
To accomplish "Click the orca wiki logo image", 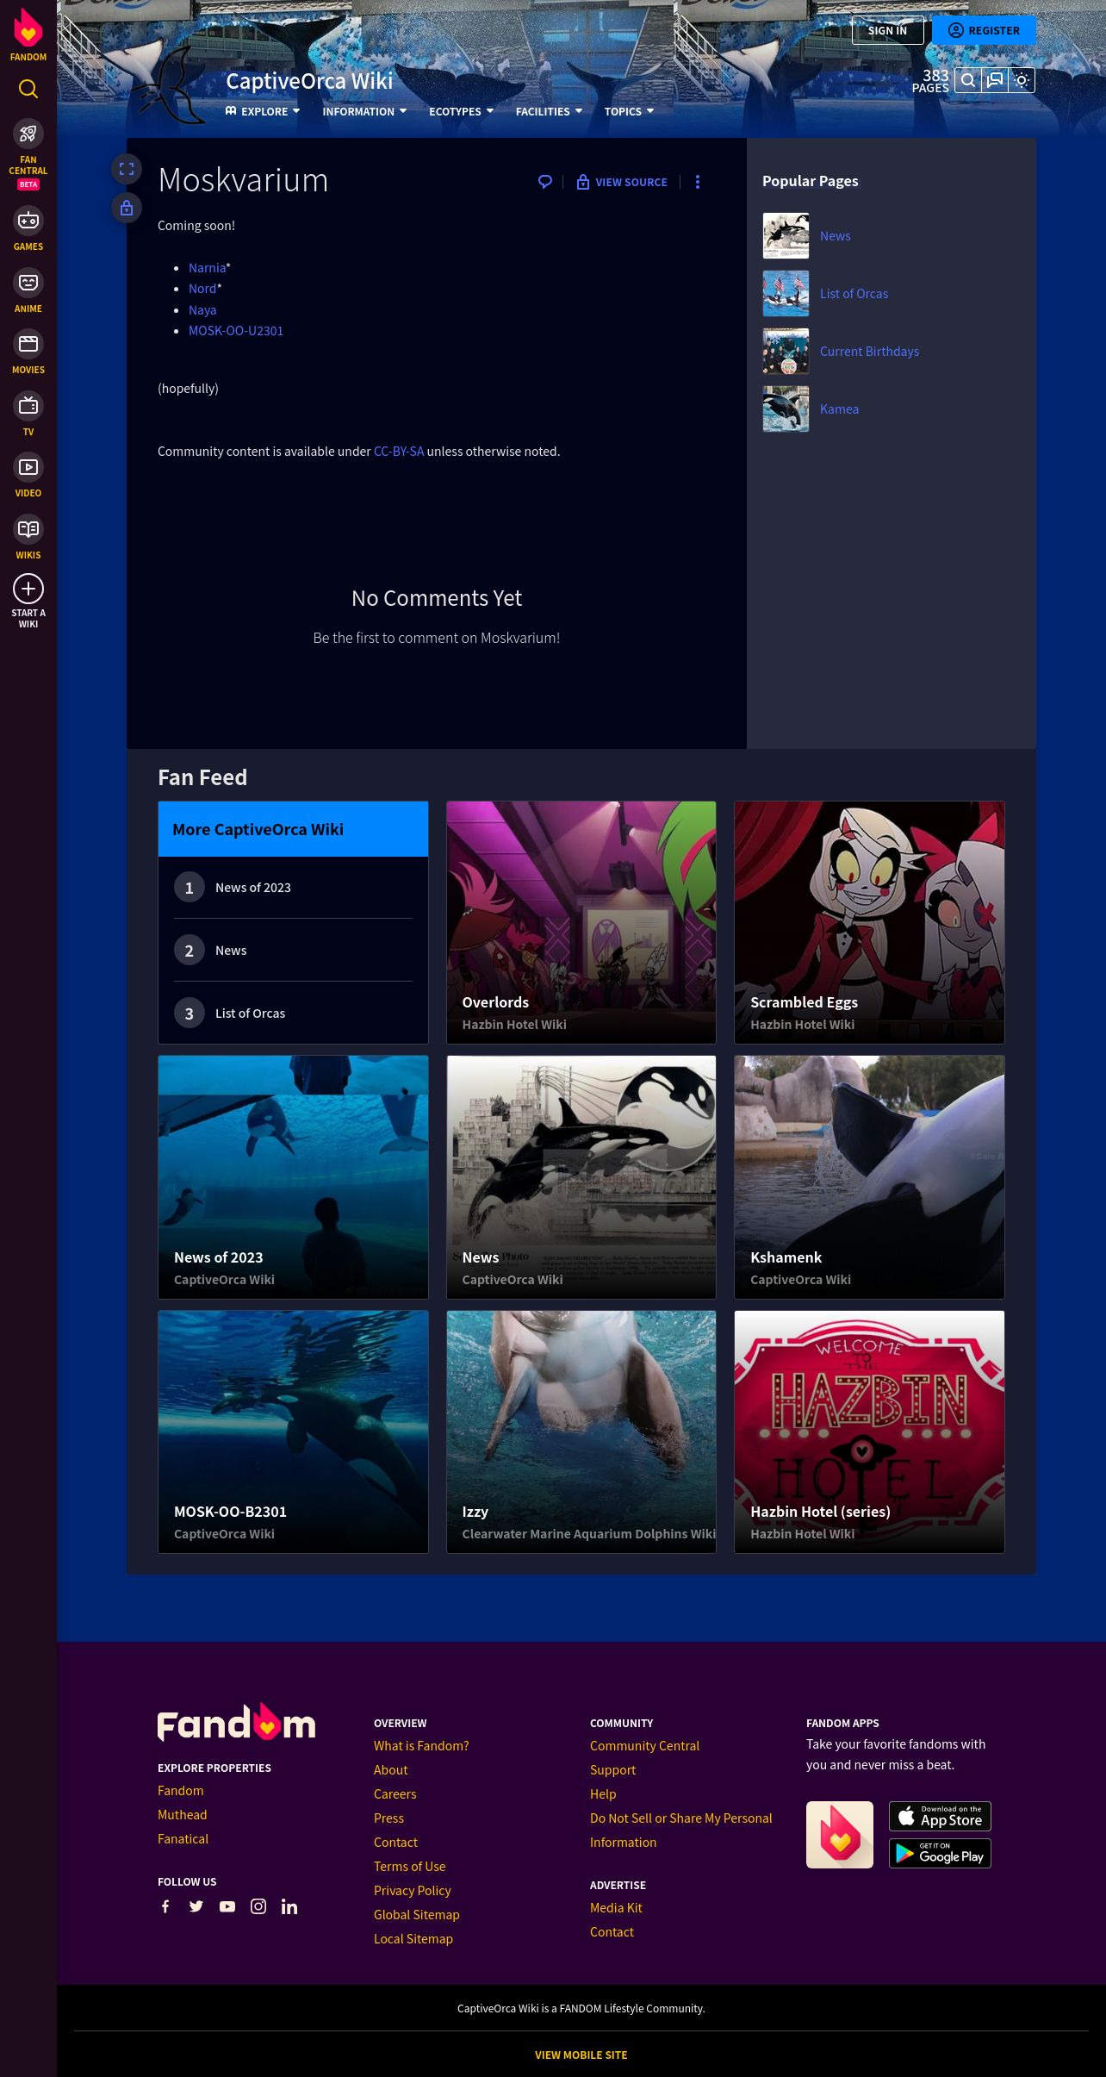I will 171,84.
